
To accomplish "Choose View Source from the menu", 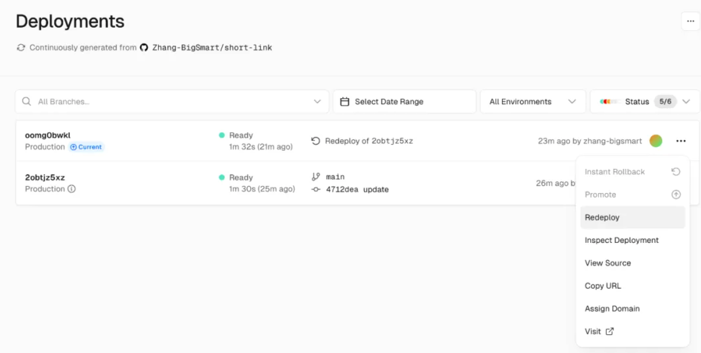I will coord(633,263).
